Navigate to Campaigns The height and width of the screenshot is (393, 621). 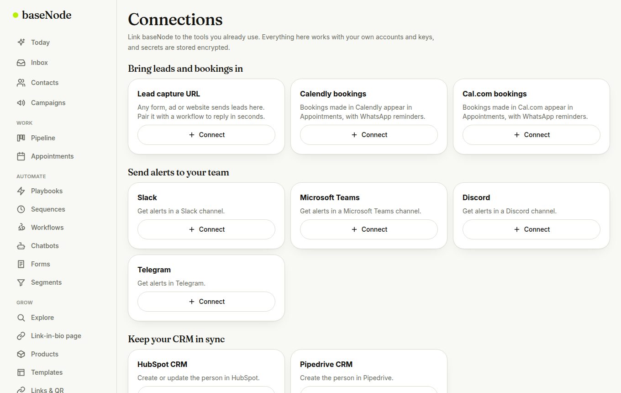click(x=58, y=103)
